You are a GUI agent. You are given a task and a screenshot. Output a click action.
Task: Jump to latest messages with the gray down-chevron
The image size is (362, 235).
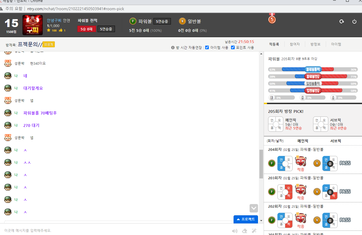254,208
